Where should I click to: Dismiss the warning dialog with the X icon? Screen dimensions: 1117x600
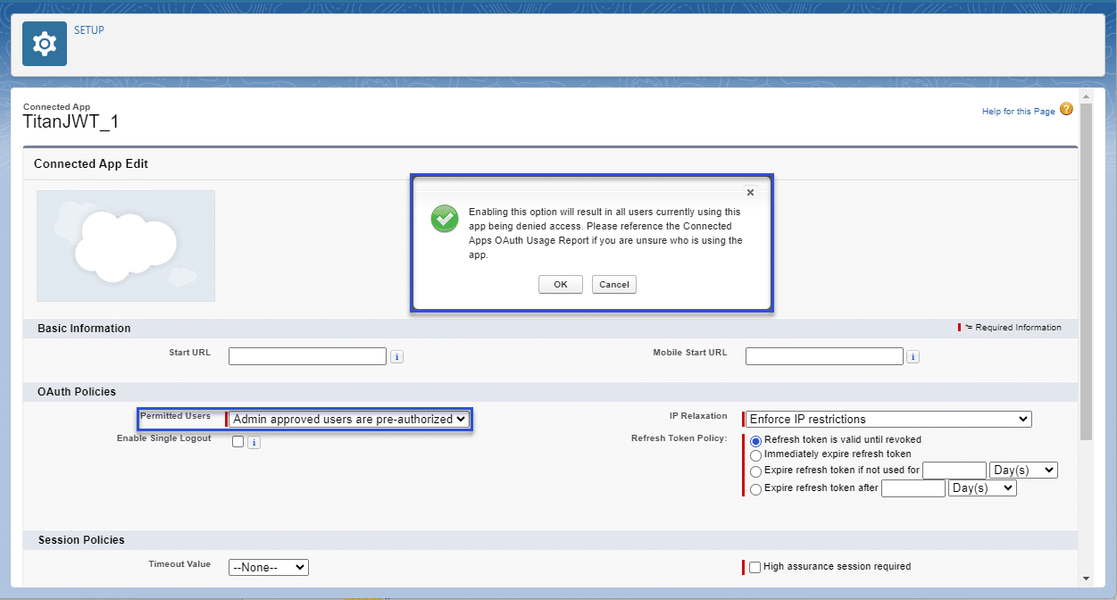pos(750,192)
